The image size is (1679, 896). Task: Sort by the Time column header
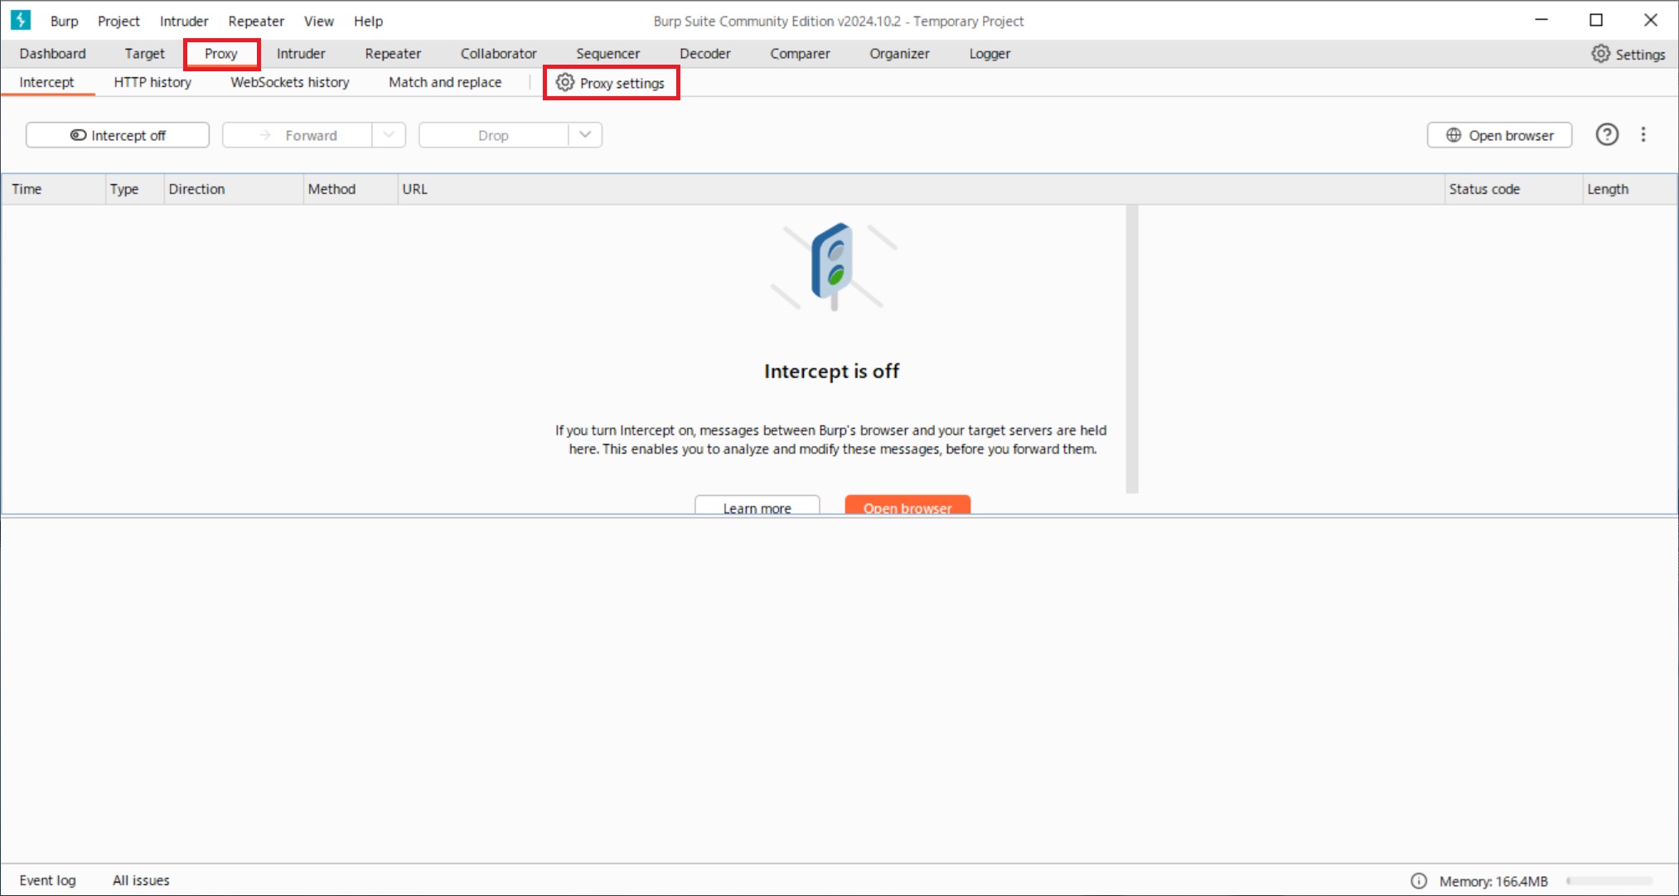click(54, 189)
